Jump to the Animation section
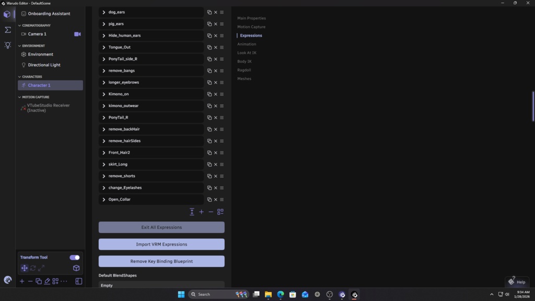Image resolution: width=535 pixels, height=301 pixels. click(247, 44)
